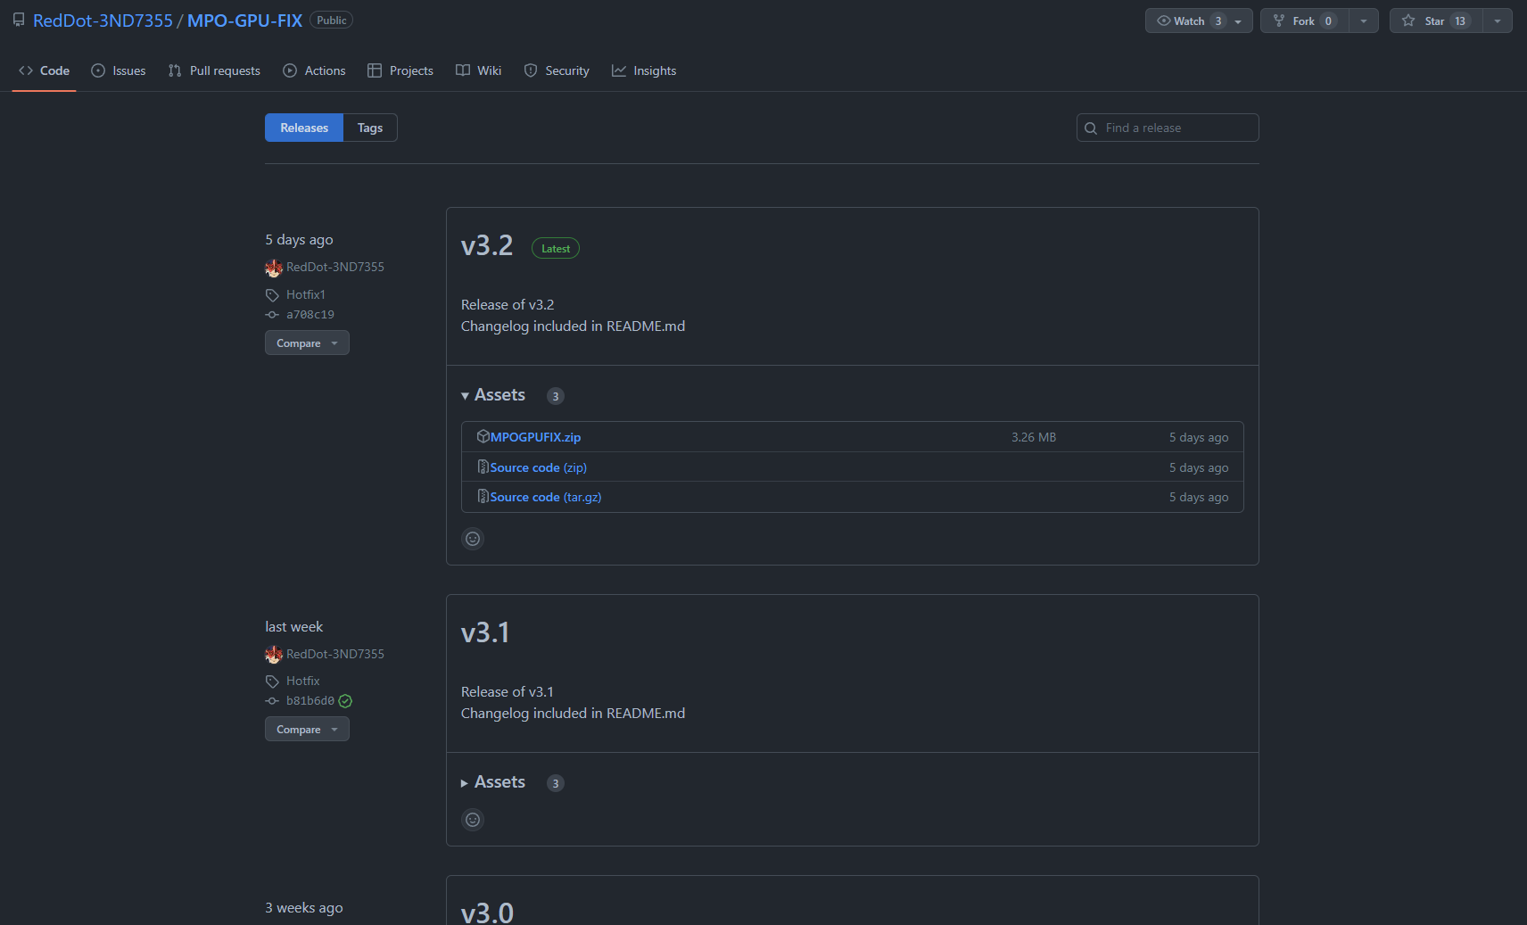Focus the Find a release search field
Viewport: 1527px width, 925px height.
point(1168,128)
